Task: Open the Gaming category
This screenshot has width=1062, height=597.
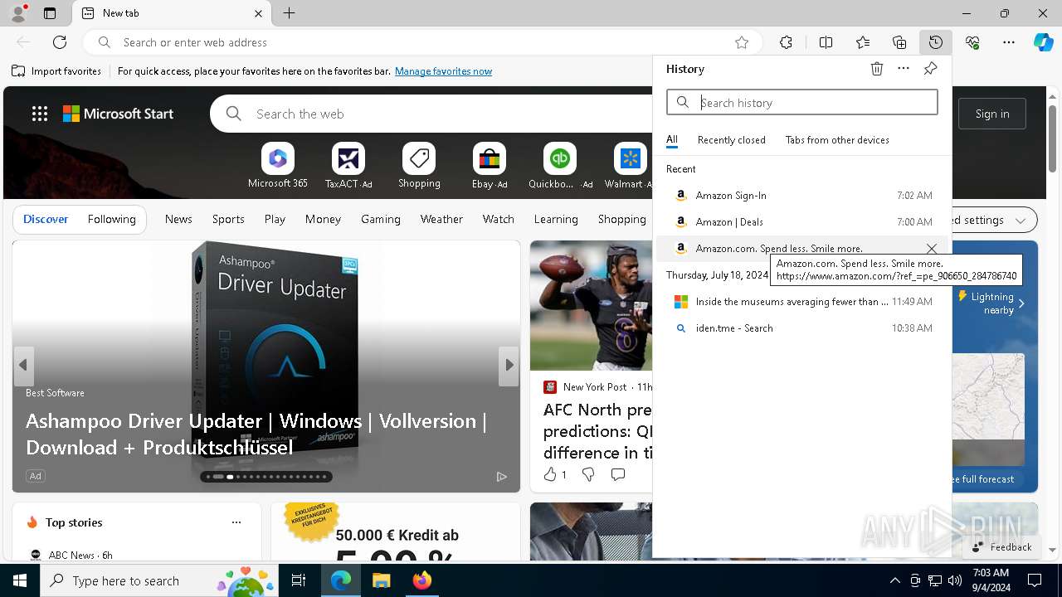Action: (381, 219)
